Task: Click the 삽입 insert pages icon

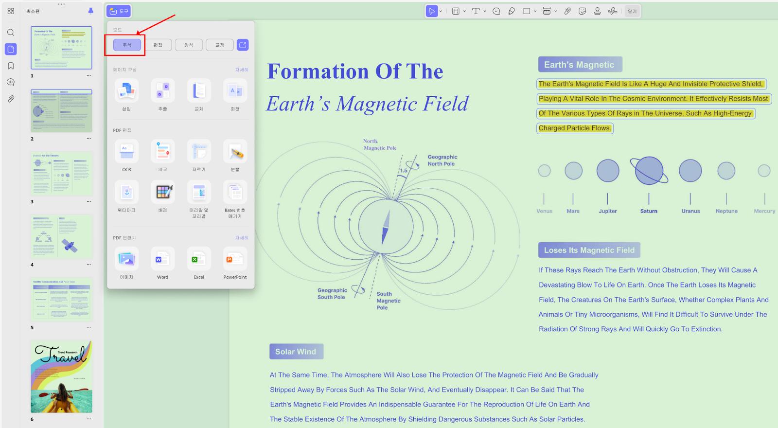Action: [126, 90]
